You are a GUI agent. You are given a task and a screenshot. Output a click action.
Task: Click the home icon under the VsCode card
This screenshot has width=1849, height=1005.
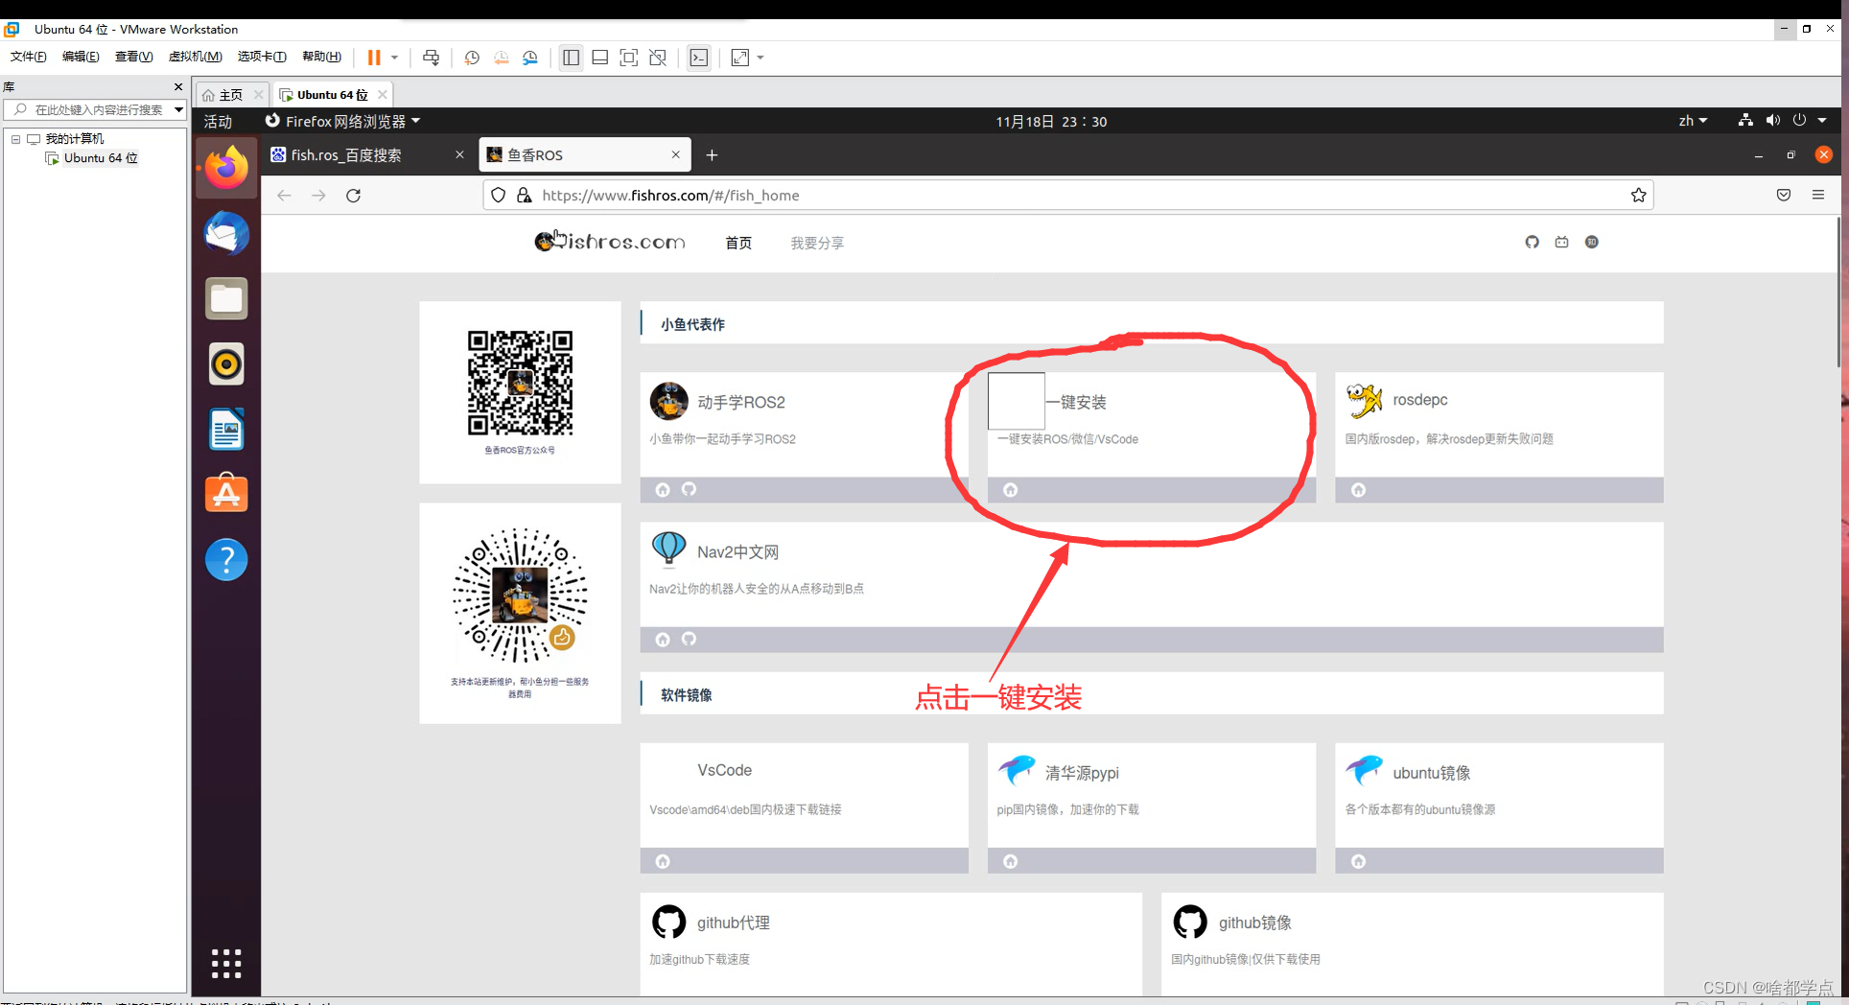pos(663,861)
